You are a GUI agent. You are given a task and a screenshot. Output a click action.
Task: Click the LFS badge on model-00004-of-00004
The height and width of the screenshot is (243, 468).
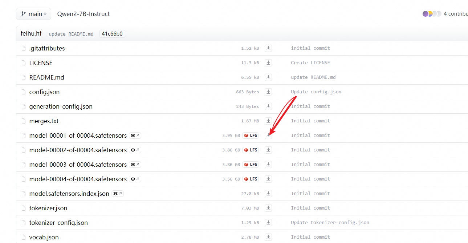251,179
